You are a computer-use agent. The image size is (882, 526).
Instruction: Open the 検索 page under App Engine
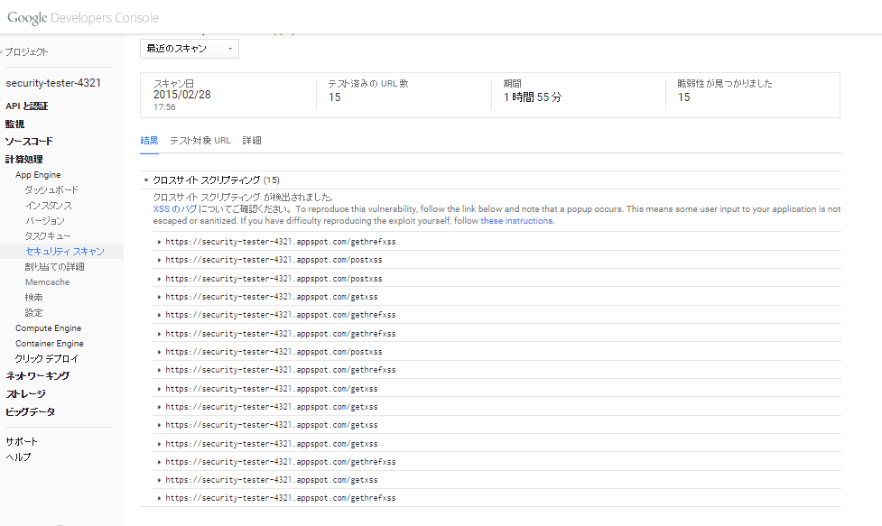(x=33, y=297)
